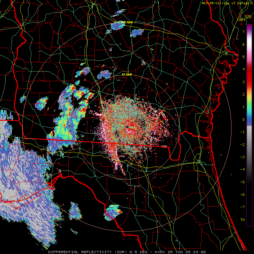
Task: Click the "2" value on the color scale
Action: click(x=244, y=95)
